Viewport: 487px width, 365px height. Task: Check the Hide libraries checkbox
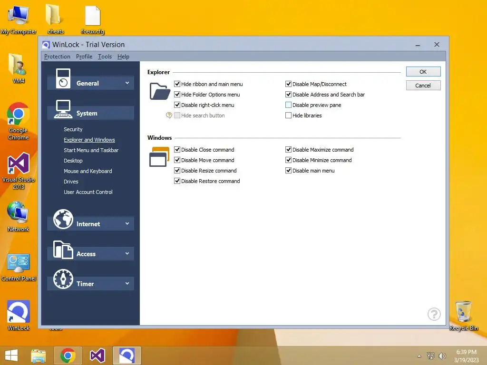pos(289,115)
